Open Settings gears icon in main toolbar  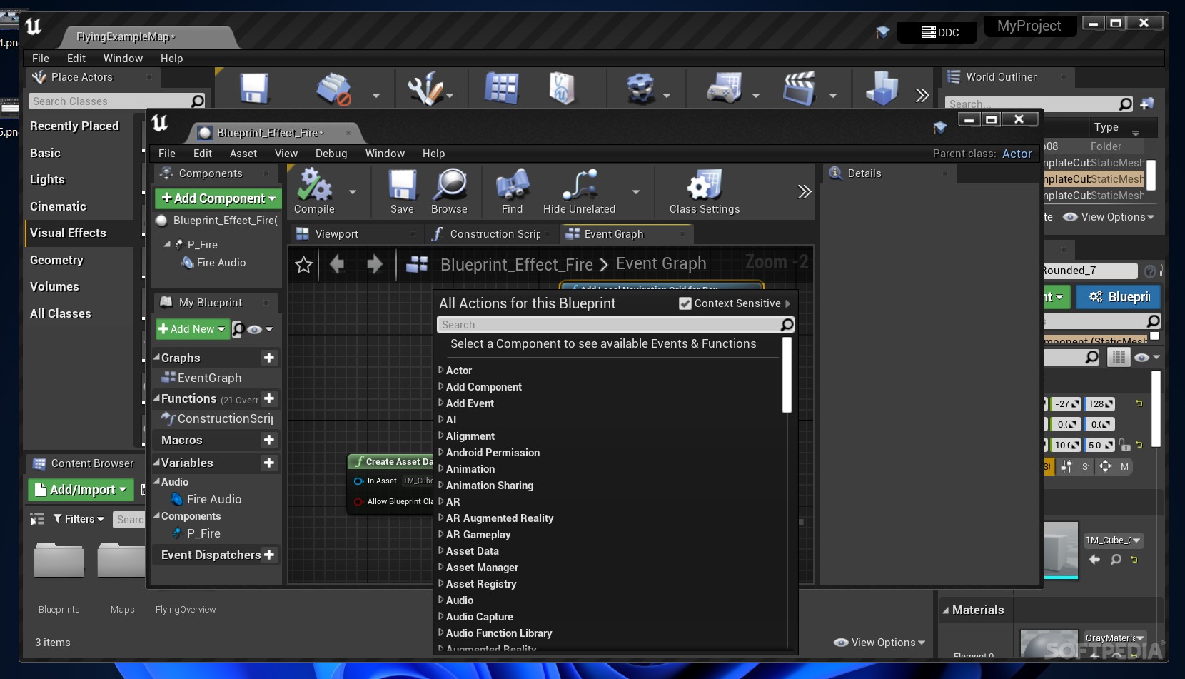[641, 89]
